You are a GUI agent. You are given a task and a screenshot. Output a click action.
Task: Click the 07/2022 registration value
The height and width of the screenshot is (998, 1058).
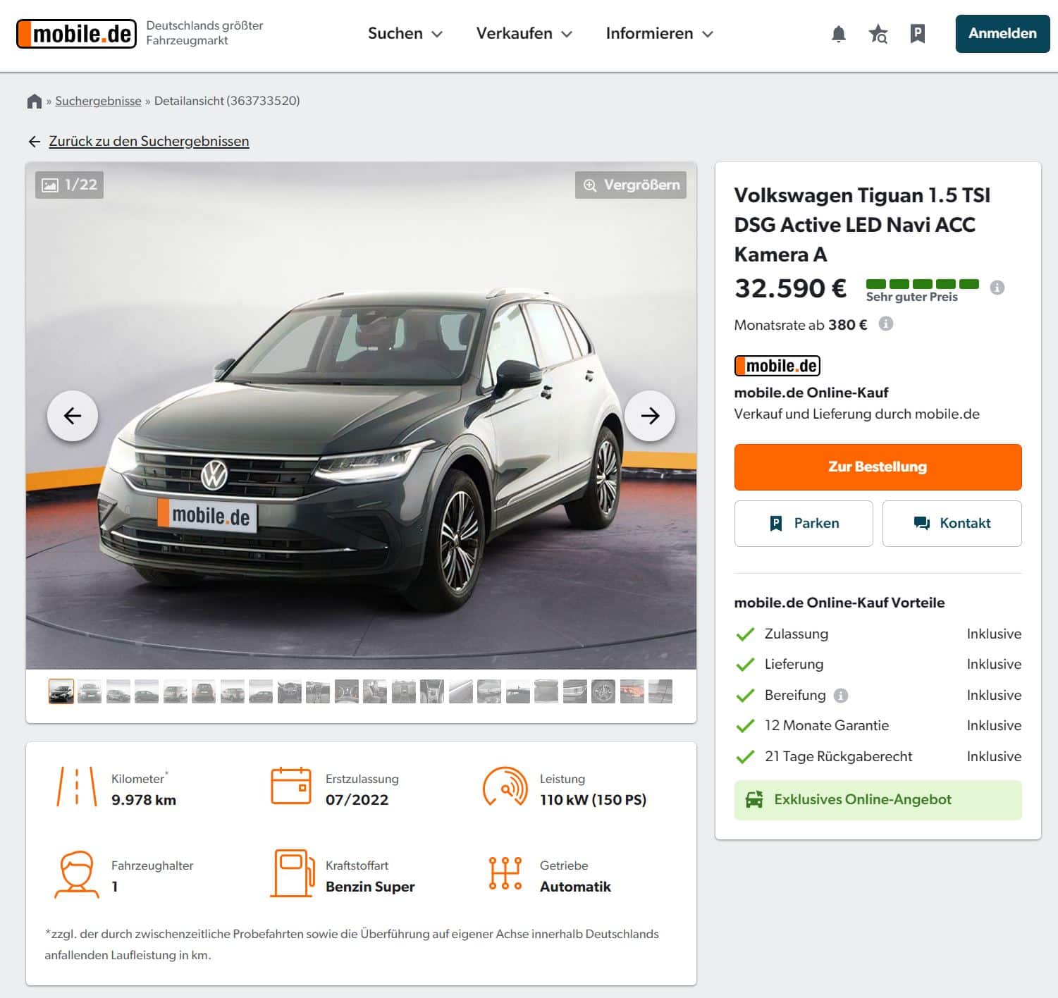click(x=357, y=800)
